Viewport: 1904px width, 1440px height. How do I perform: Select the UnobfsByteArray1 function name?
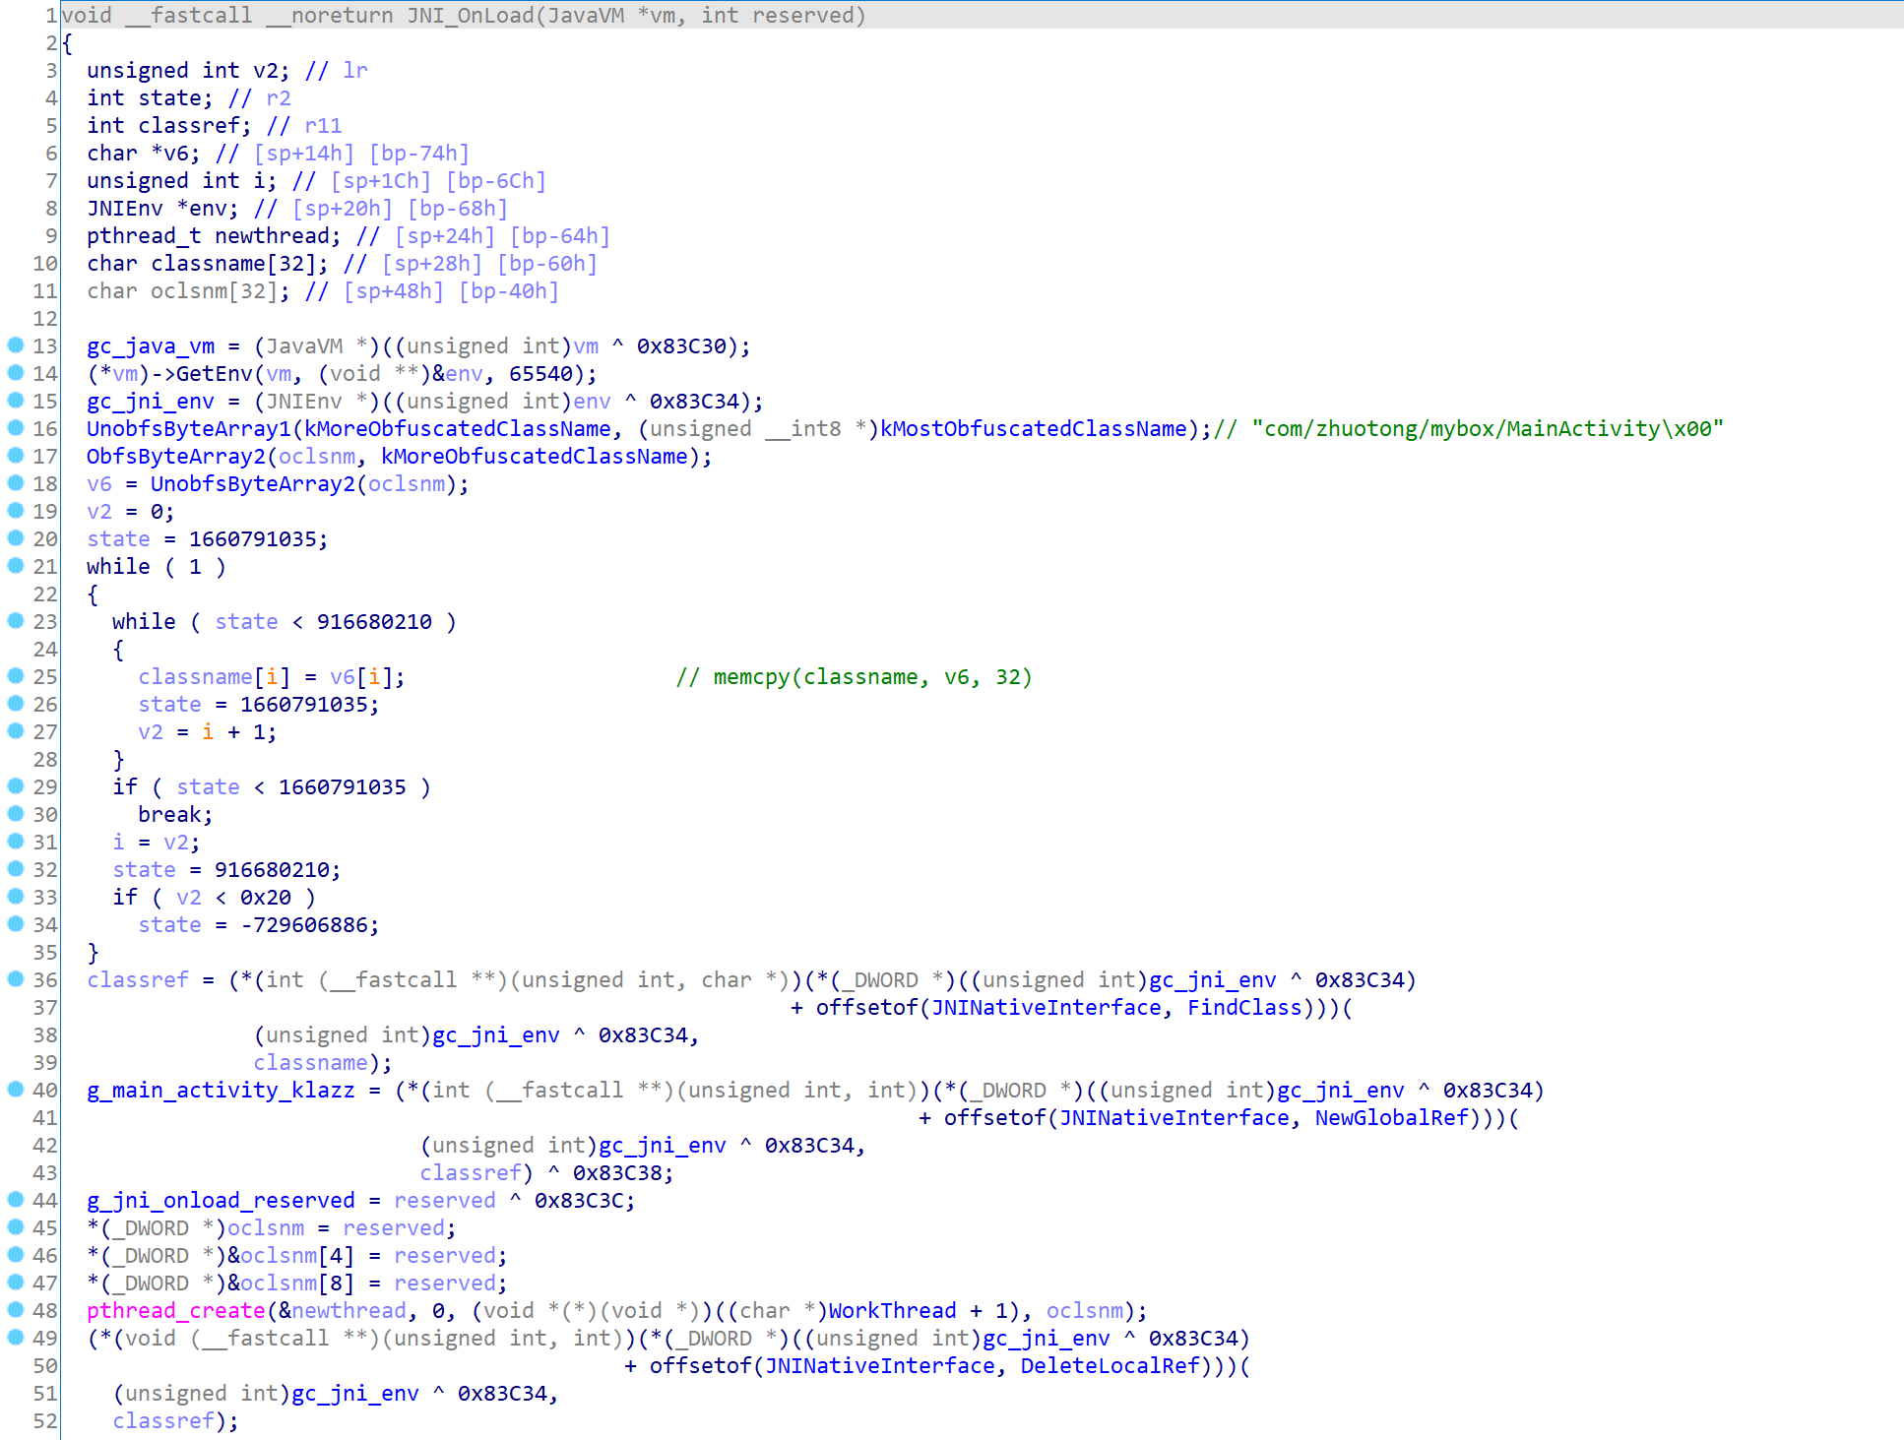(189, 429)
